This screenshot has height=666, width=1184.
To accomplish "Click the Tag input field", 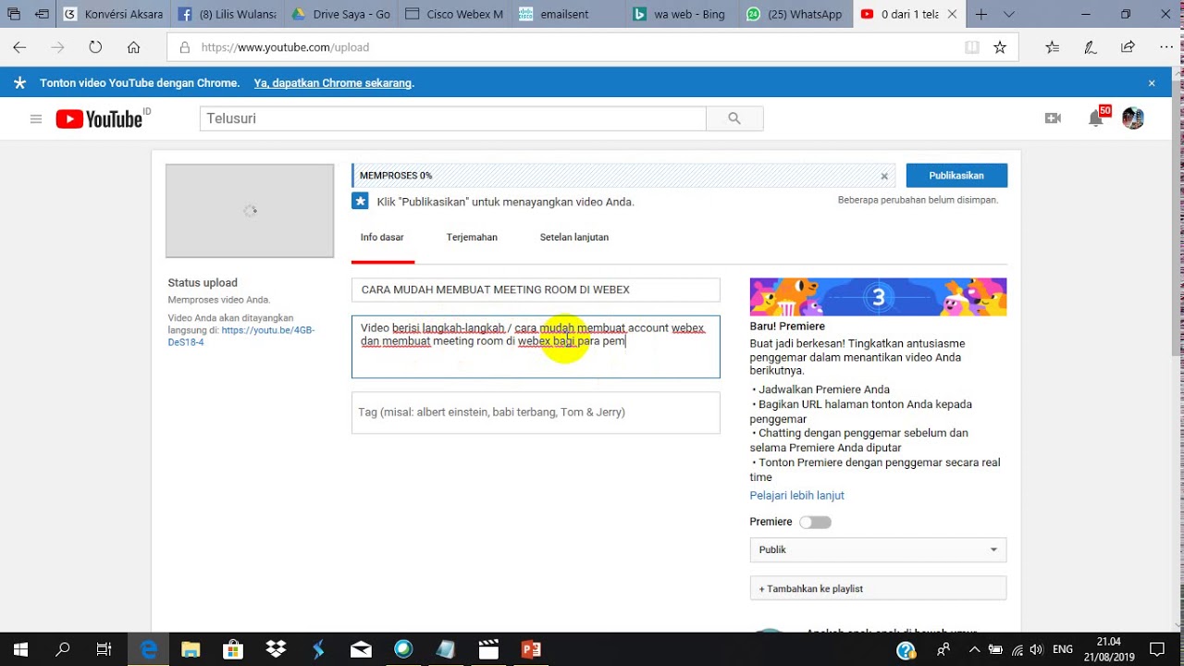I will (x=536, y=413).
